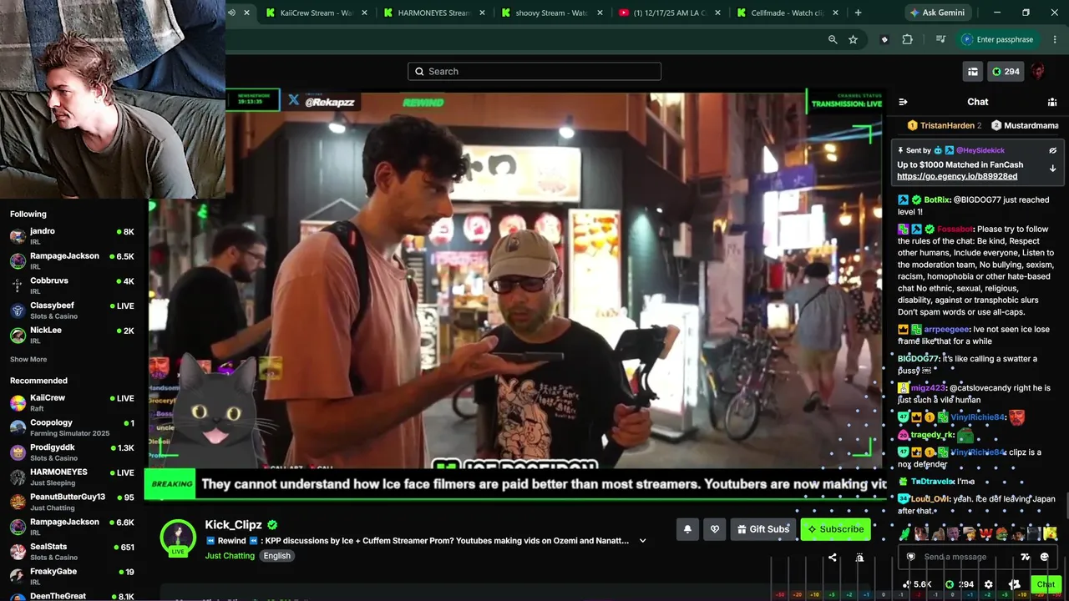Open Prodigyddk in Recommended list

(x=72, y=452)
